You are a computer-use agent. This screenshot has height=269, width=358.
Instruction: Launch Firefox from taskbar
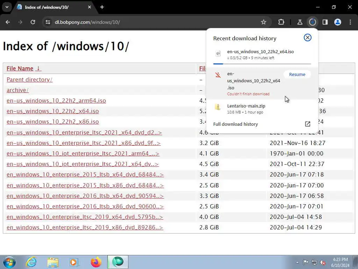pos(96,262)
